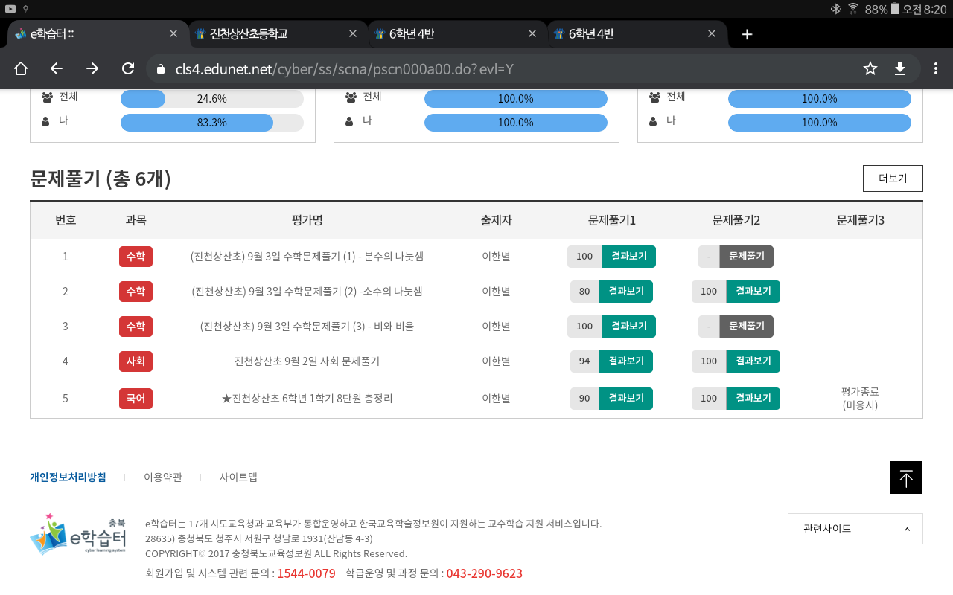
Task: Click phone number 043-290-9623
Action: 485,573
